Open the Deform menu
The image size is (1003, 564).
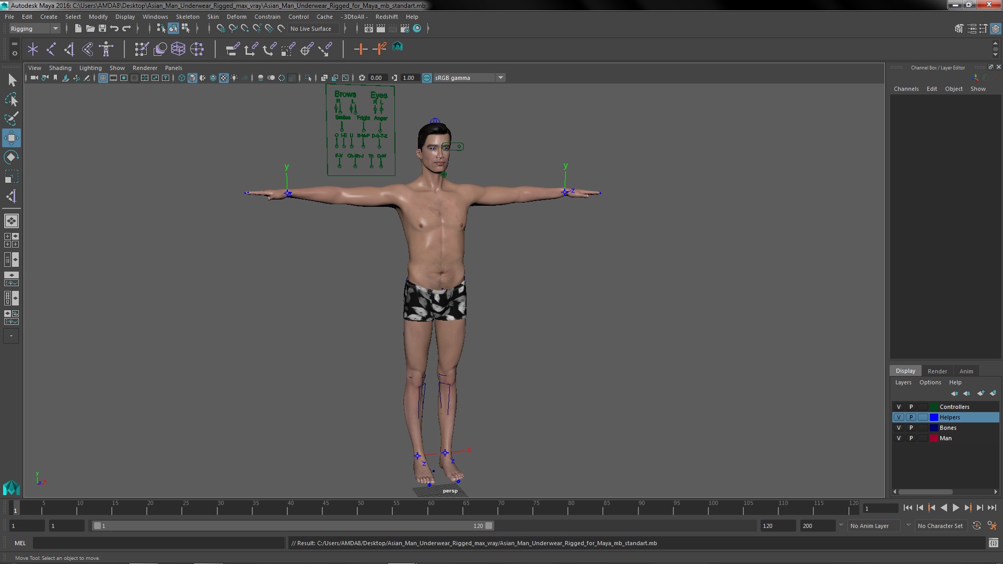coord(236,17)
